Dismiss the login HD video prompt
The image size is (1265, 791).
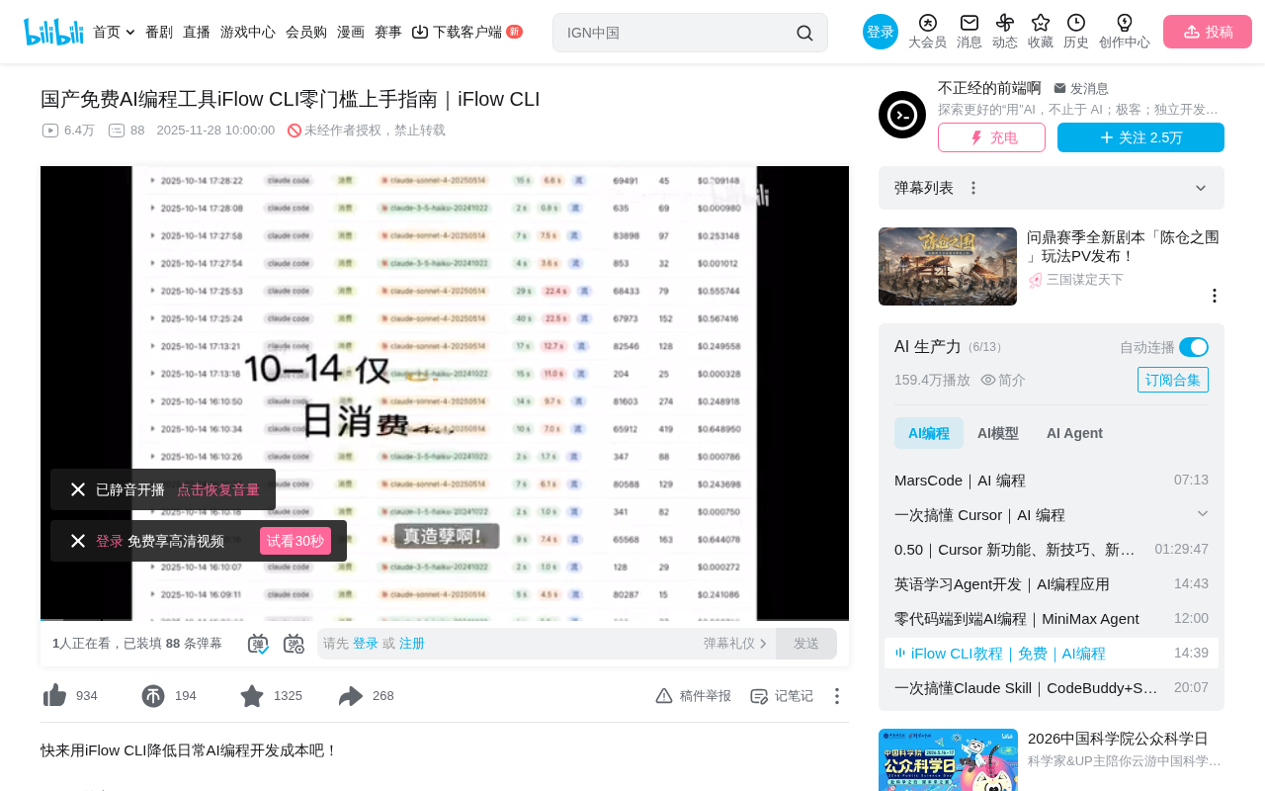pos(78,541)
